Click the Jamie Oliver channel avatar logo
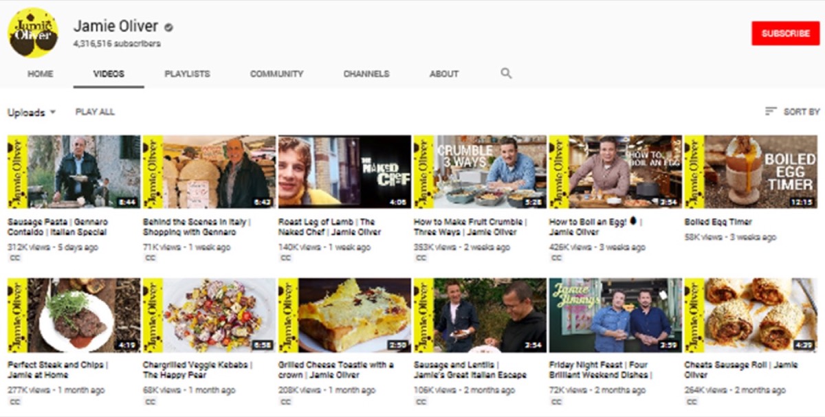 pos(33,32)
